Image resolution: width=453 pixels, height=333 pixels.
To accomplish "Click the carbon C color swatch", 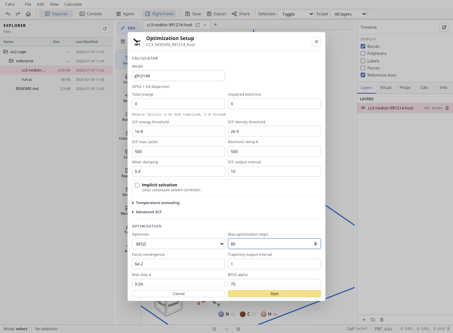I will point(243,314).
